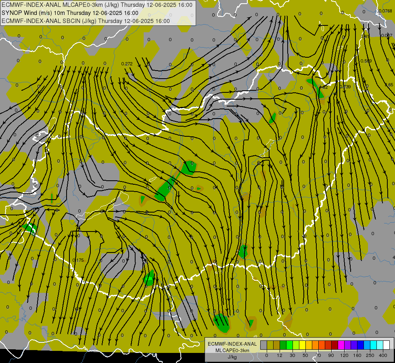Click the MLCAPE0-3km legend label
The image size is (395, 363).
232,350
